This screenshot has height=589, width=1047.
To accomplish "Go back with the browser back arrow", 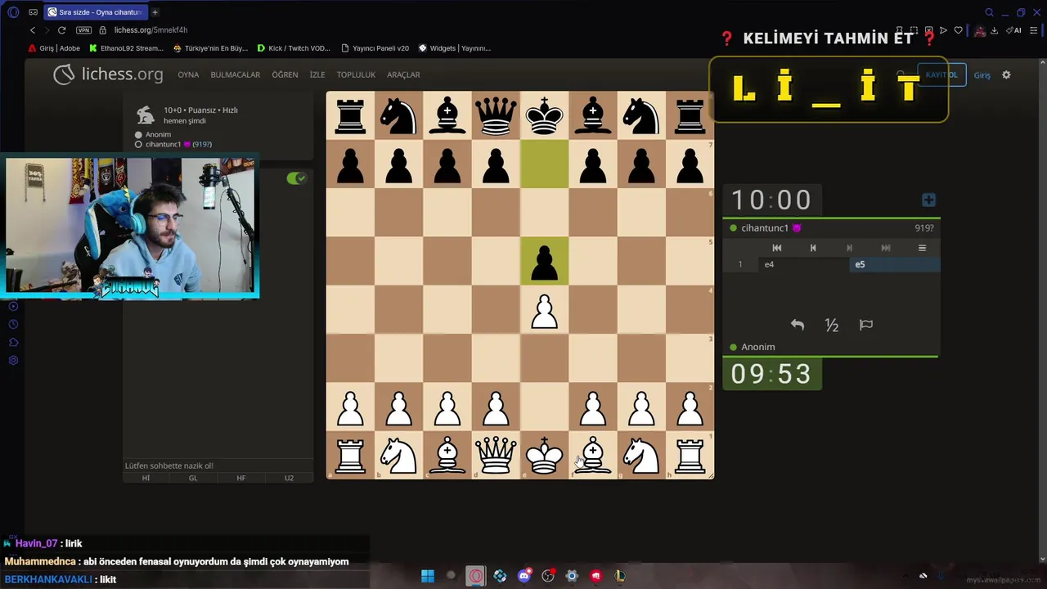I will [33, 30].
